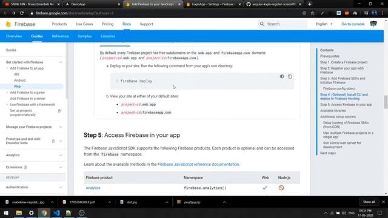Select Web in the sidebar tree
Screen dimensions: 388x218
click(18, 87)
